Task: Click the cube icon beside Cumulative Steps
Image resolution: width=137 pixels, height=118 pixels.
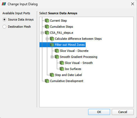Action: (47, 27)
